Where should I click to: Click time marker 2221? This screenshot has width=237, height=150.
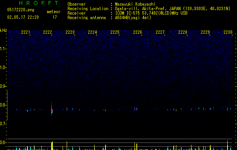coord(26,32)
